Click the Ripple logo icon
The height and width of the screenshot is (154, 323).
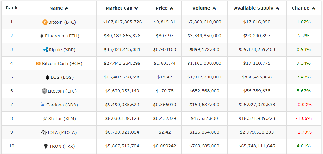(46, 50)
